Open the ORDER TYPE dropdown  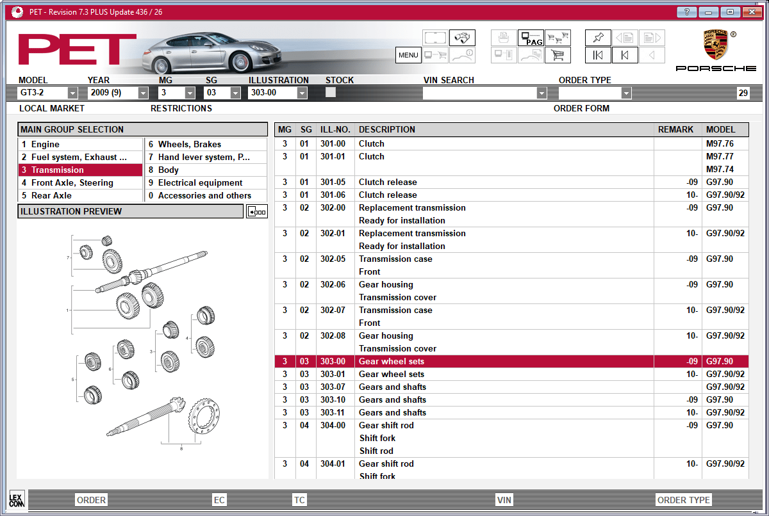click(626, 93)
